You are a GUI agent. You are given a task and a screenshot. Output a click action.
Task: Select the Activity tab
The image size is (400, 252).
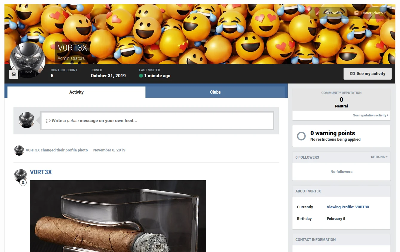click(x=76, y=92)
